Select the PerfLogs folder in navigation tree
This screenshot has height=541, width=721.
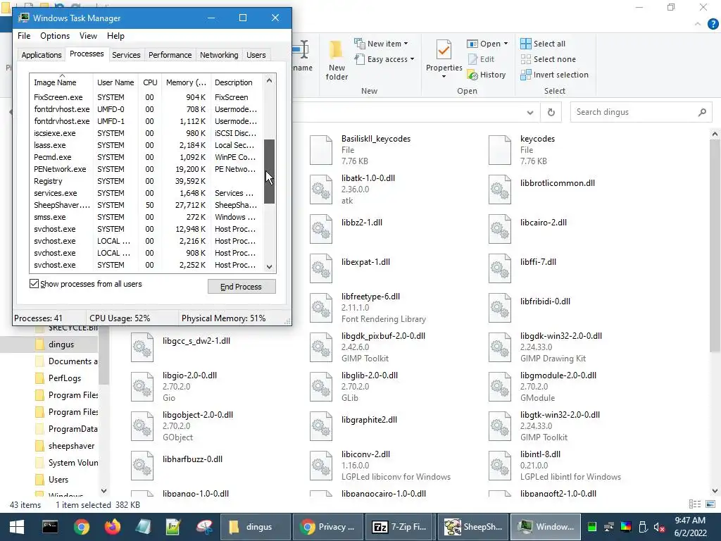[58, 378]
